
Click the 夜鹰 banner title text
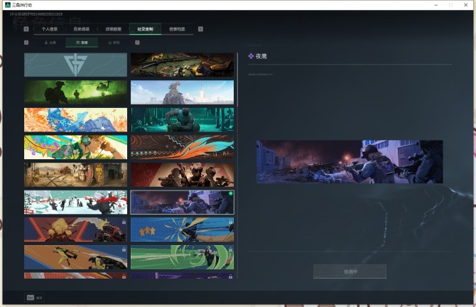(261, 56)
